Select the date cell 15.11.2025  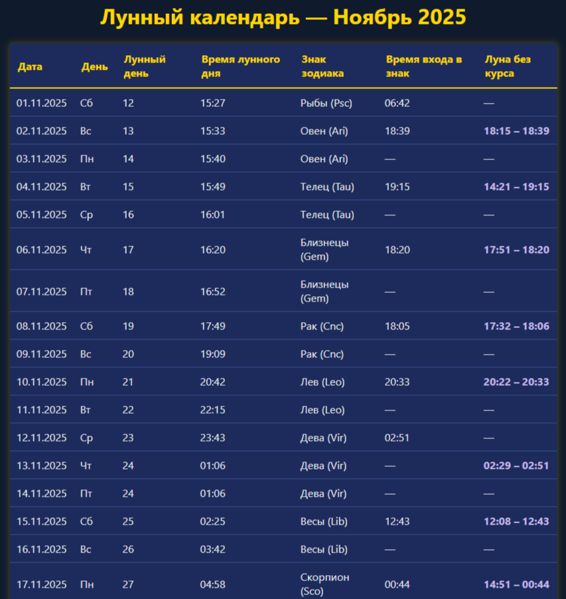42,521
